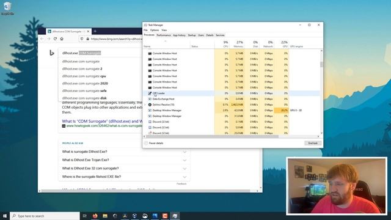Open Firefox from the taskbar
This screenshot has width=391, height=220.
(95, 216)
